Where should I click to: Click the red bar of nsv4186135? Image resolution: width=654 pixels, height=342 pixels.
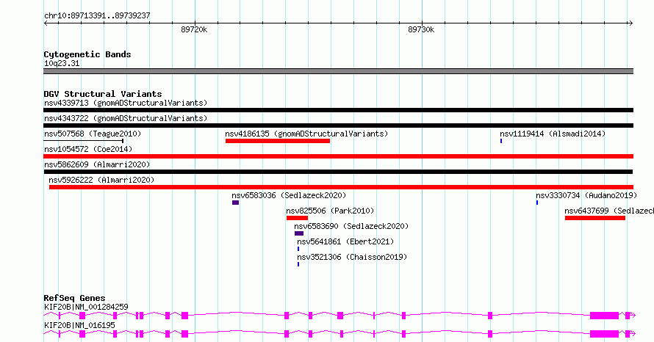pyautogui.click(x=278, y=141)
